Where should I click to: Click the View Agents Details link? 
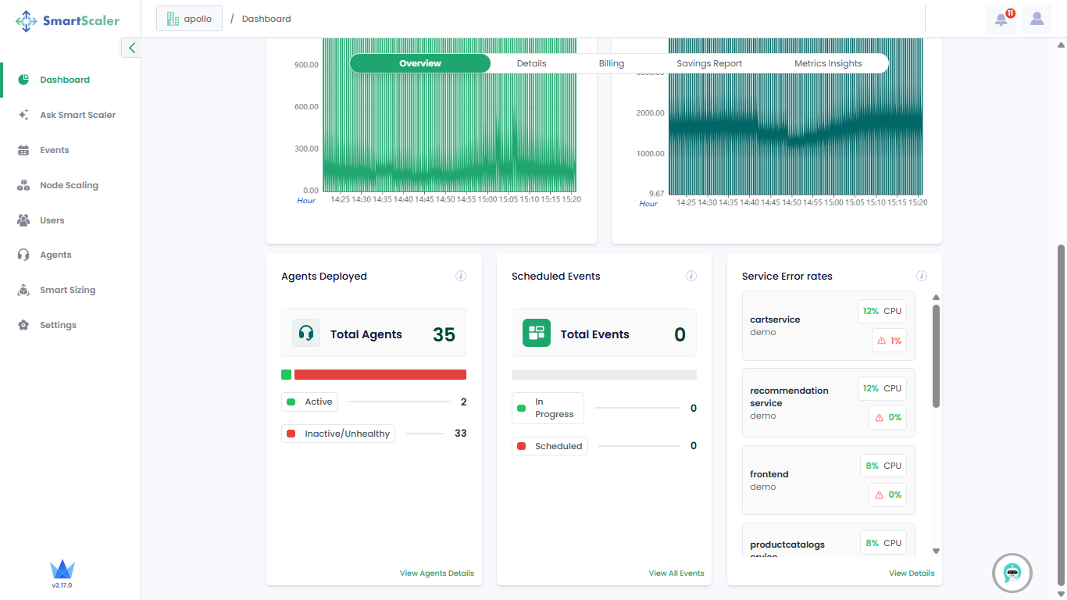click(x=437, y=573)
